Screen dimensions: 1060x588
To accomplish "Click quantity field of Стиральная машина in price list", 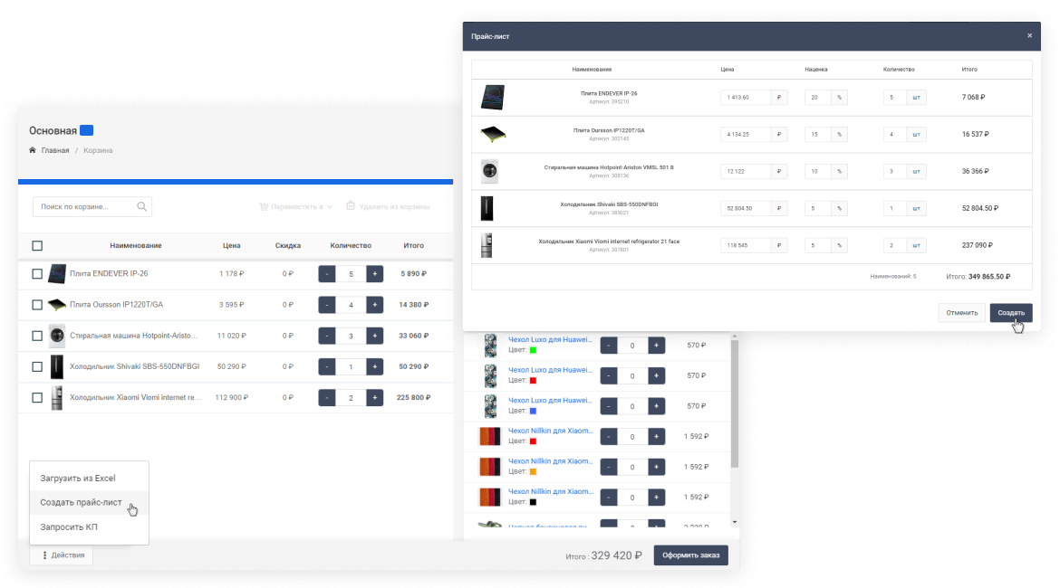I will (x=895, y=172).
